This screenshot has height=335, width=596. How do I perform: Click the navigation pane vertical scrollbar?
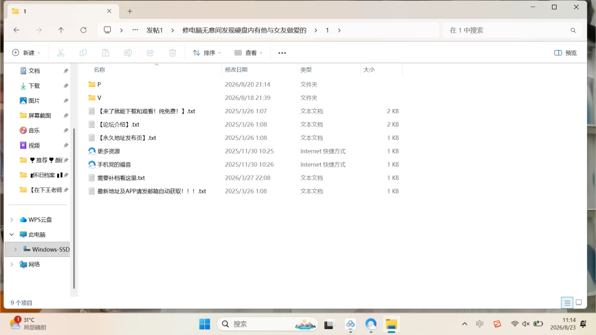tap(74, 209)
